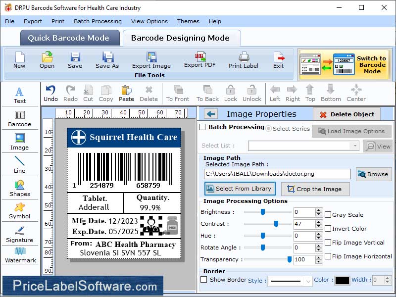Viewport: 396px width, 297px height.
Task: Enable Gray Scale option
Action: 328,215
